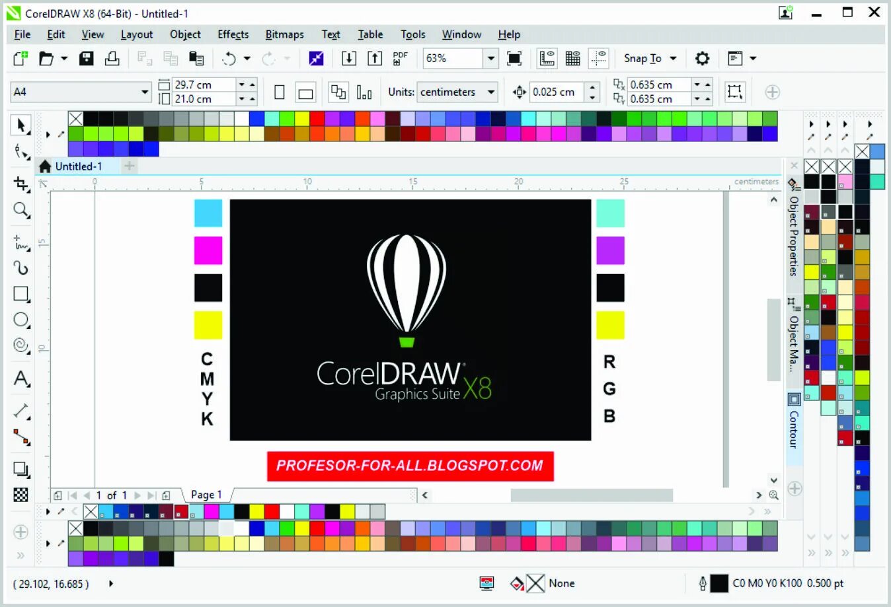891x607 pixels.
Task: Select the Page 1 tab
Action: (x=207, y=495)
